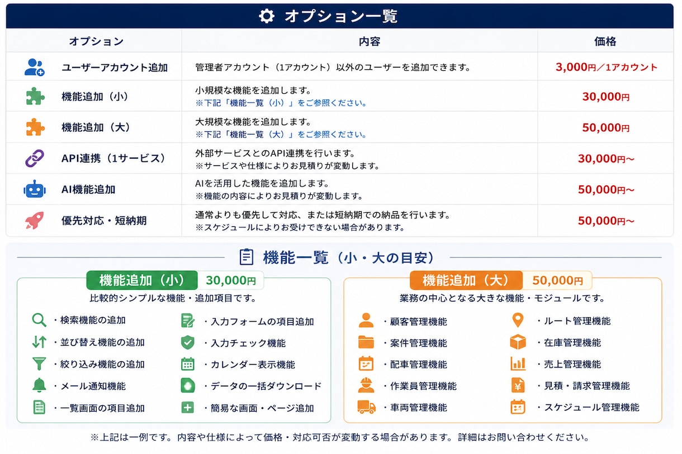Click the 30,000円 price in 機能追加（小） table row
This screenshot has height=454, width=682.
point(606,97)
